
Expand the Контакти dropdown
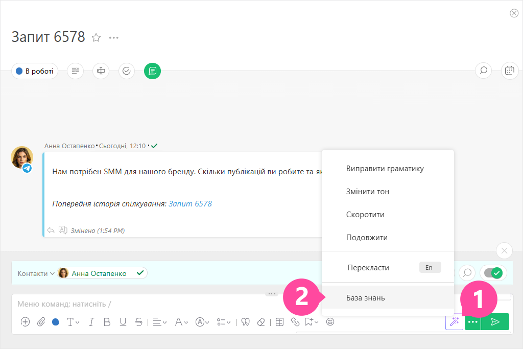tap(36, 273)
